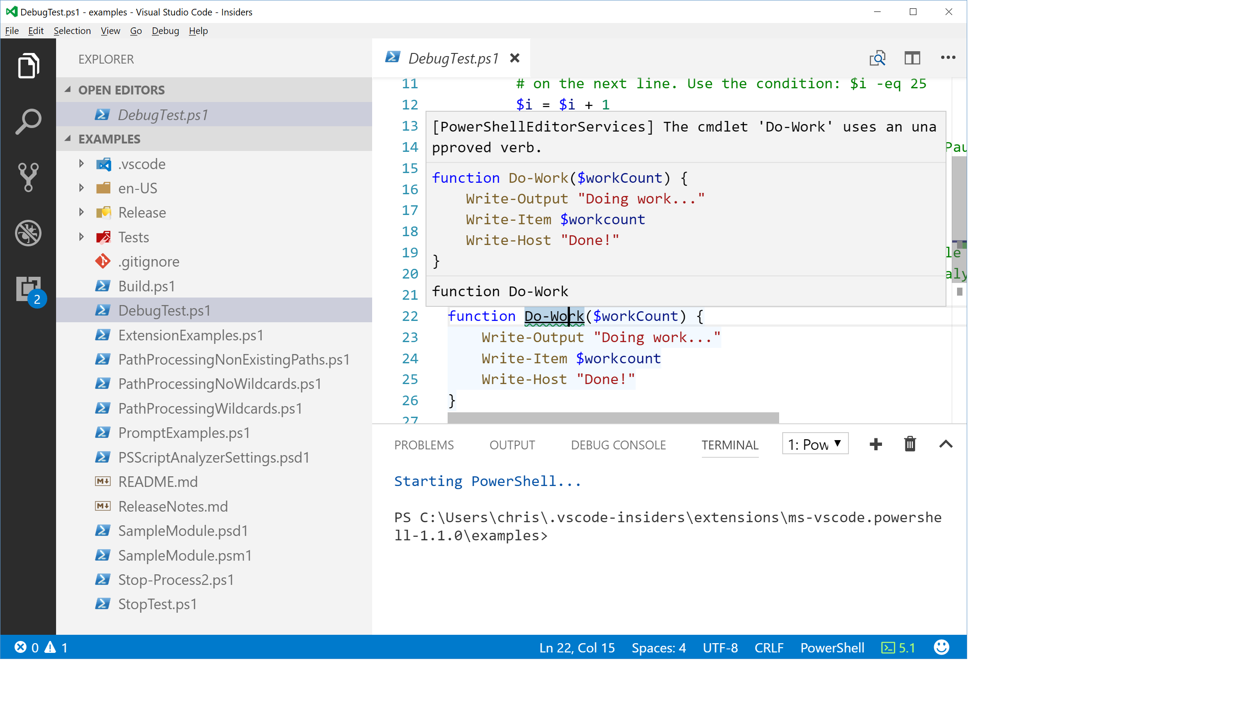This screenshot has width=1240, height=701.
Task: Open PathProcessingWildcards.ps1
Action: (x=214, y=408)
